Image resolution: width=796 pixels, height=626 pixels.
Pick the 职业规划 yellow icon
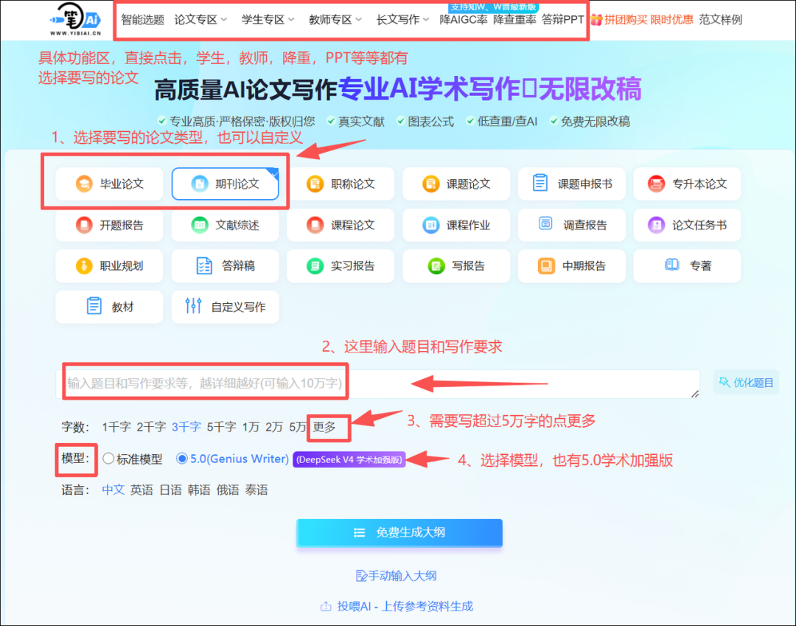(84, 265)
